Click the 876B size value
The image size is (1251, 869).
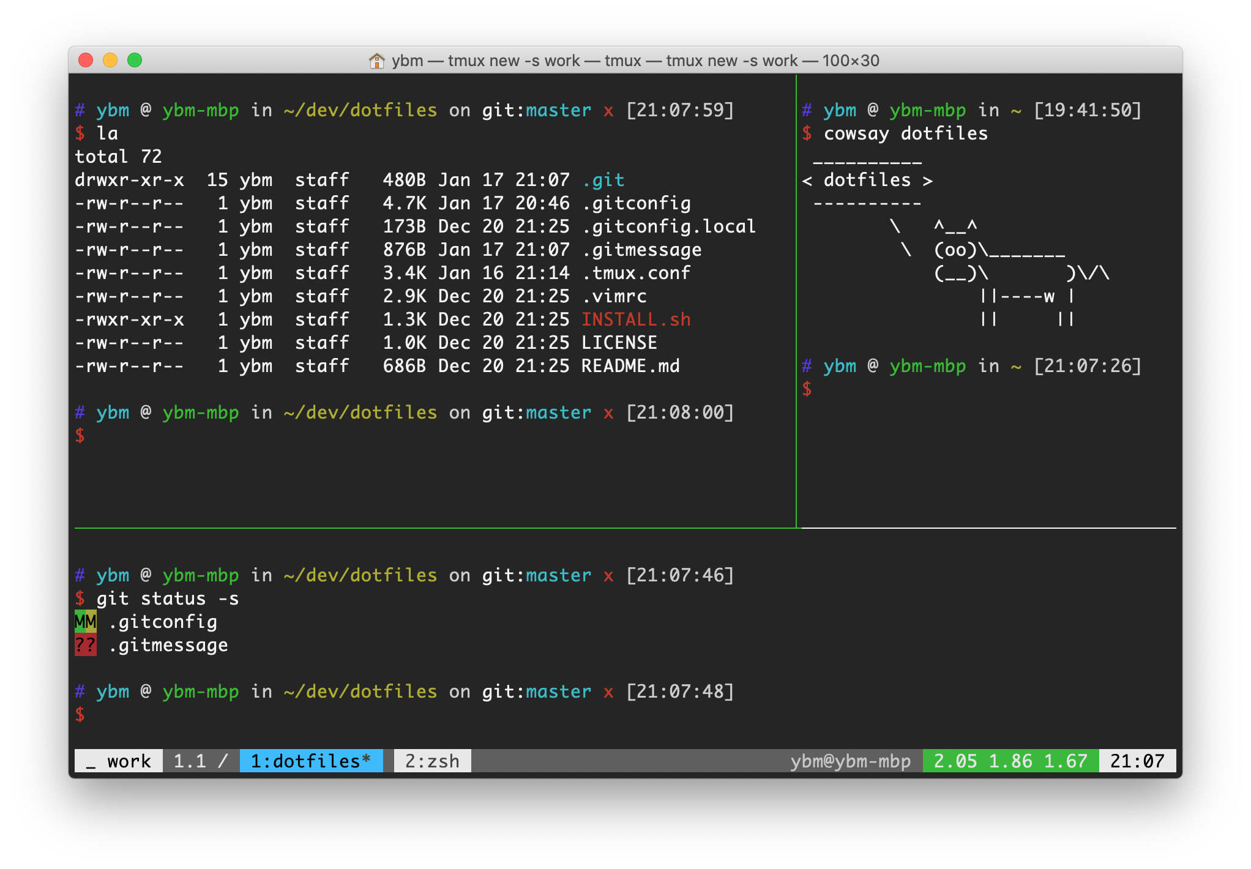[x=405, y=250]
